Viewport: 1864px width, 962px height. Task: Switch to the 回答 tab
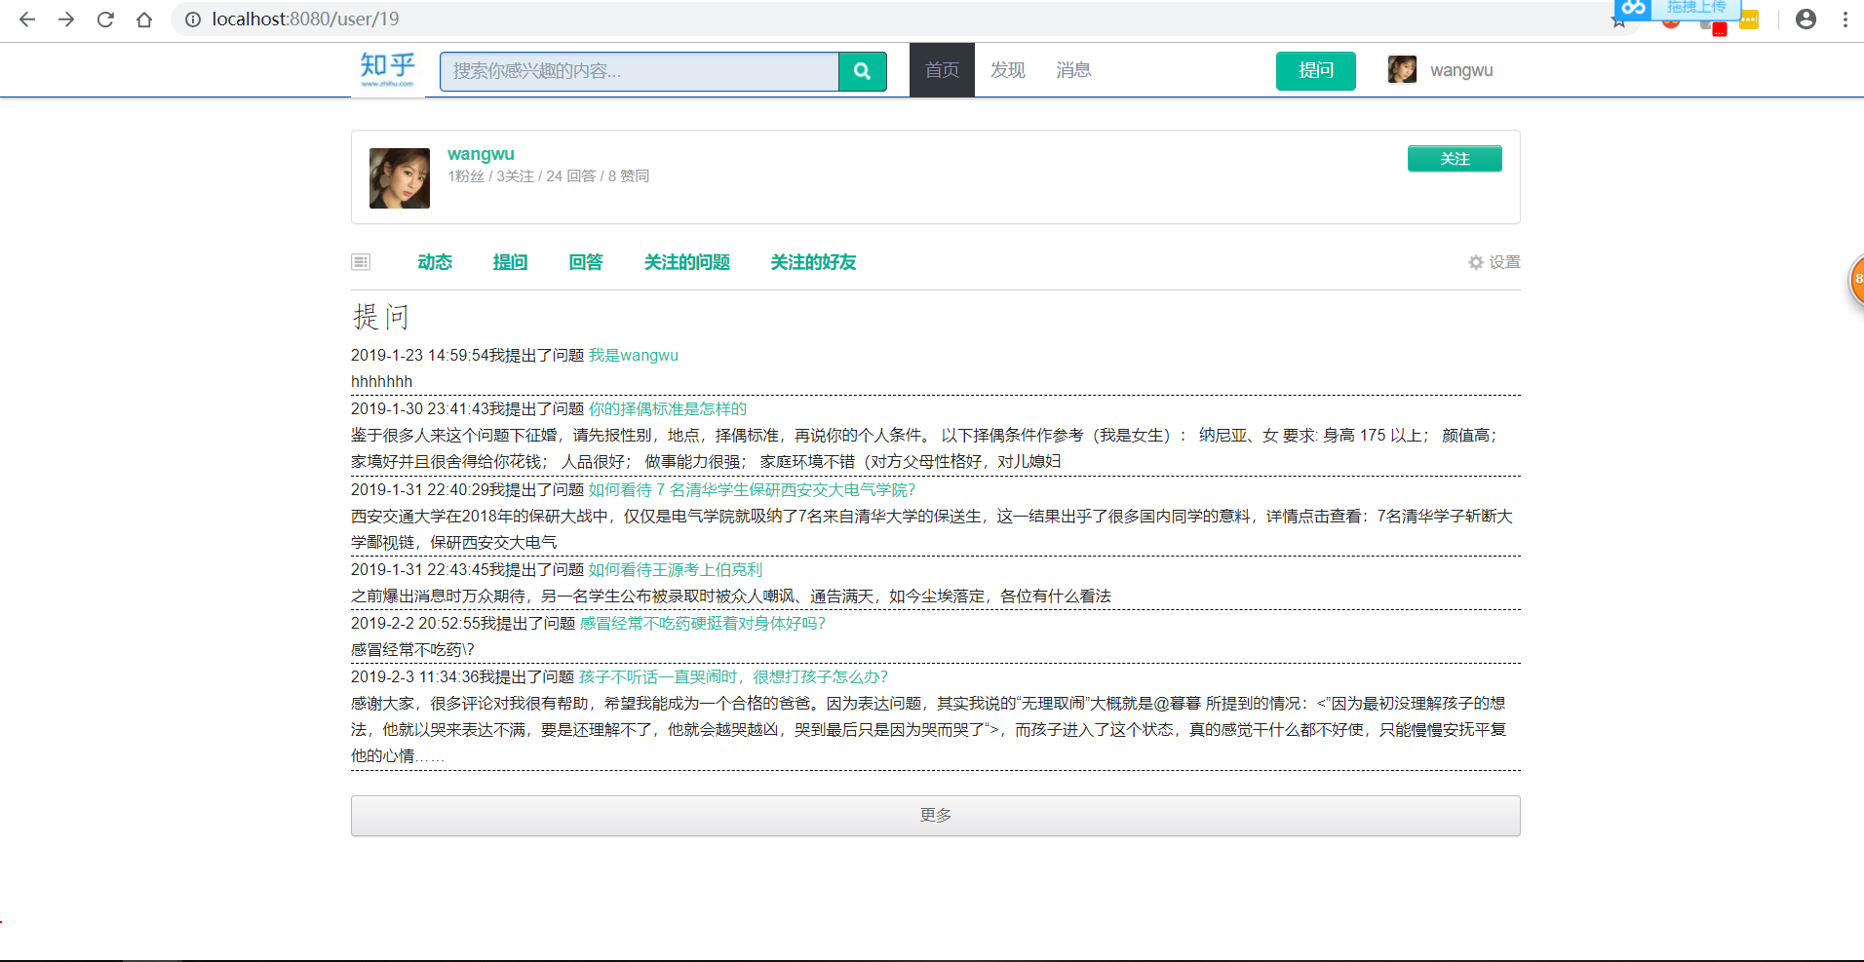(586, 262)
